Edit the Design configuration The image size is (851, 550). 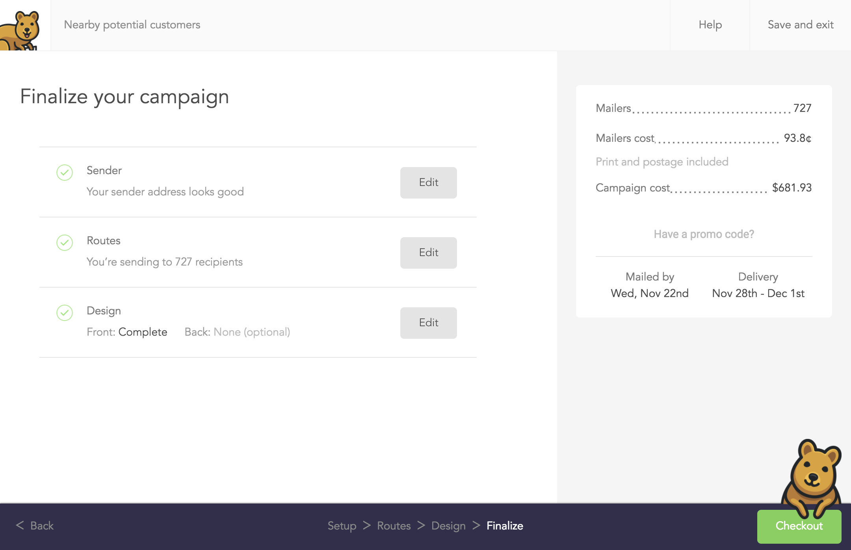pyautogui.click(x=429, y=322)
